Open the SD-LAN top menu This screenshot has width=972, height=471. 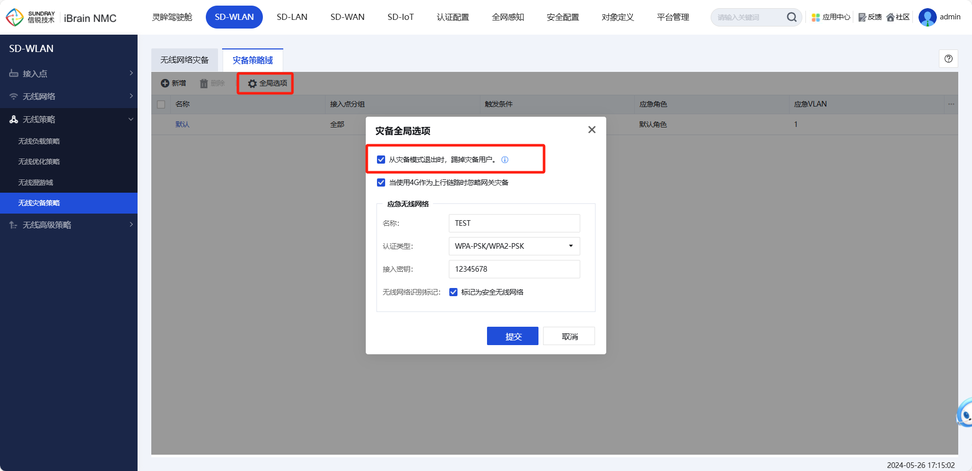click(292, 17)
